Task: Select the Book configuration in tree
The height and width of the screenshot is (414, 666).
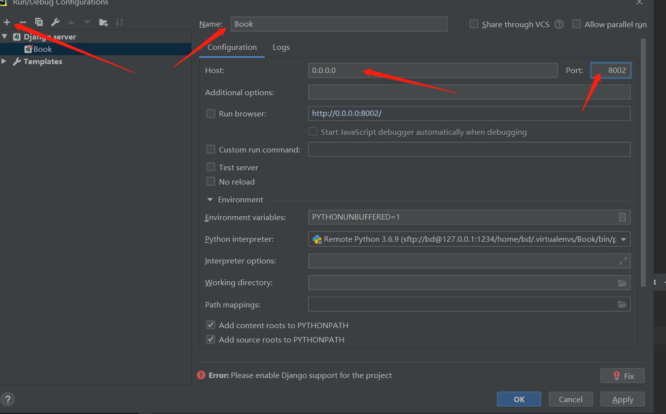Action: click(x=96, y=49)
